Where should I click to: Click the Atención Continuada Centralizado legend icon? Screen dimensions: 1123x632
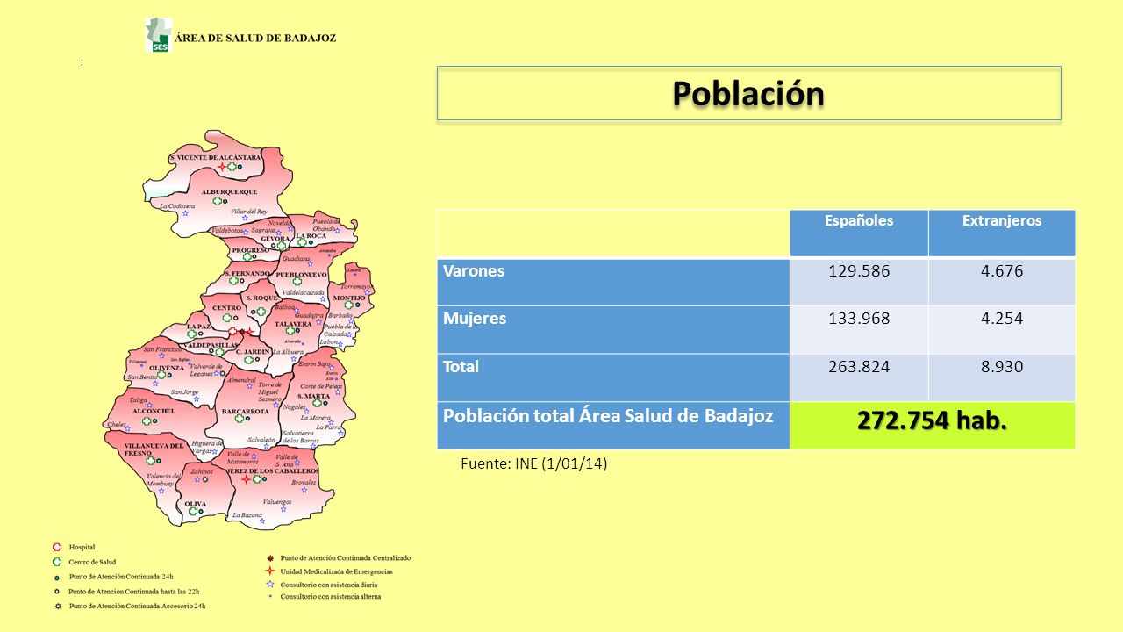pyautogui.click(x=270, y=558)
